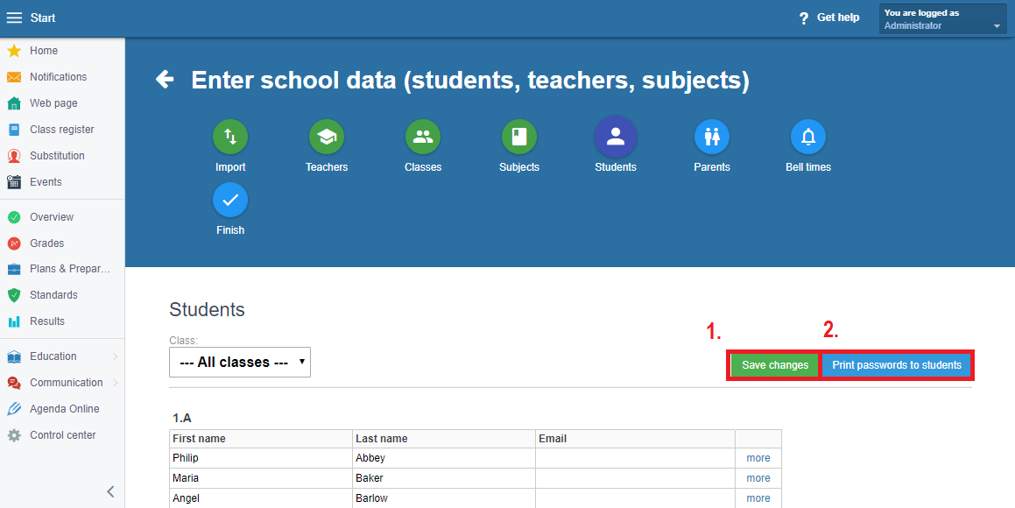Open the All classes dropdown
Viewport: 1015px width, 508px height.
[239, 363]
